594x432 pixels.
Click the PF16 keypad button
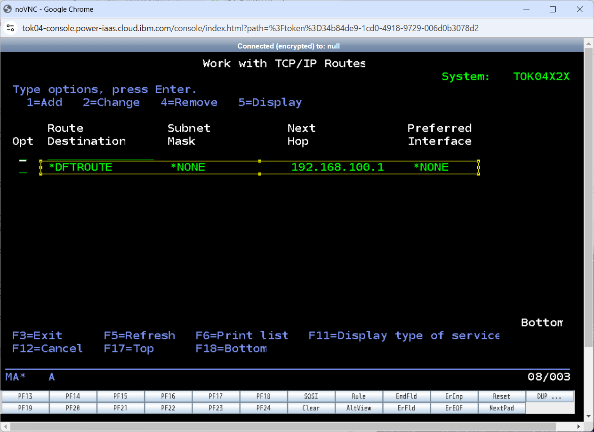pyautogui.click(x=168, y=396)
